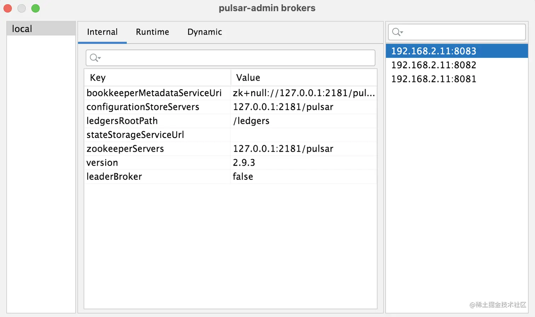This screenshot has height=317, width=535.
Task: Select the local cluster in the sidebar
Action: coord(41,29)
